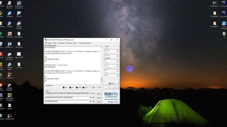Screen dimensions: 227x127
Task: Click the DSR modem line indicator
Action: click(x=77, y=87)
